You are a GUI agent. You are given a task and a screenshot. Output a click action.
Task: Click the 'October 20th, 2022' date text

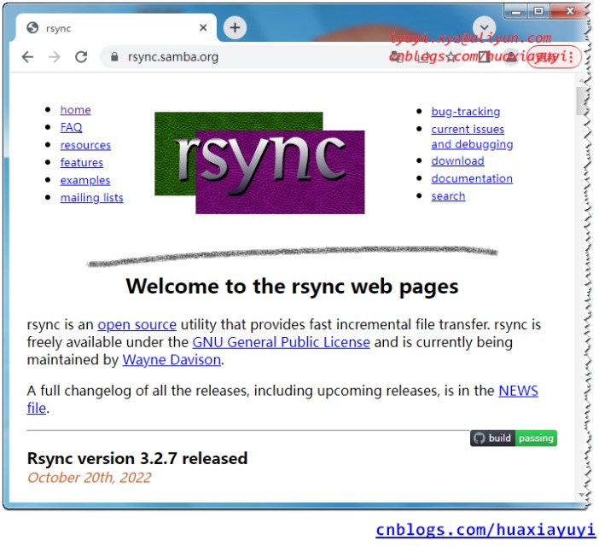[x=90, y=478]
